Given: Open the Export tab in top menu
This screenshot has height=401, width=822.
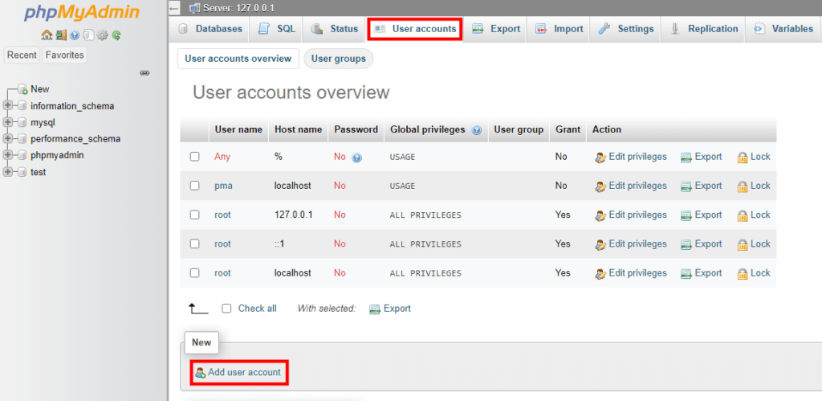Looking at the screenshot, I should pos(495,29).
